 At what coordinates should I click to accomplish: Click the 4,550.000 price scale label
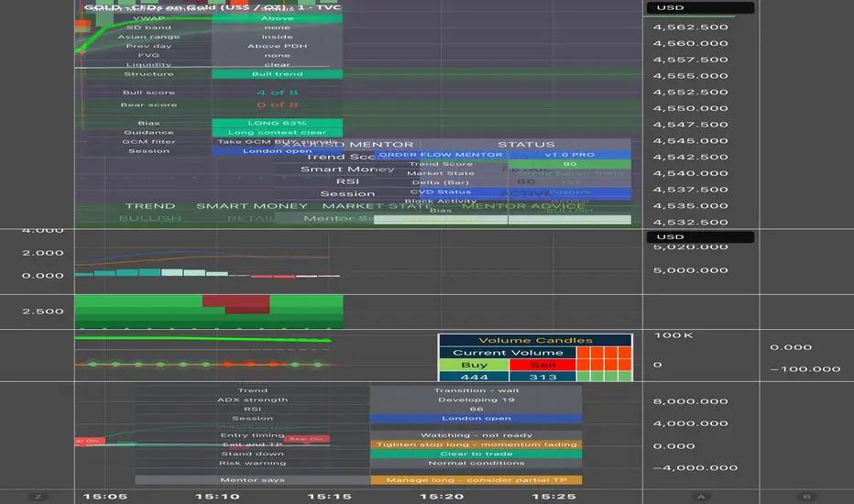pos(690,108)
